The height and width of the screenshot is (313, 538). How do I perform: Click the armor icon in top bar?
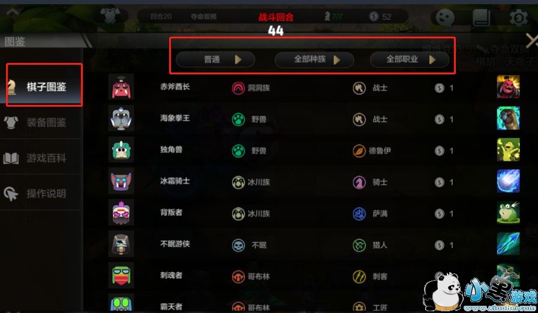coord(110,16)
